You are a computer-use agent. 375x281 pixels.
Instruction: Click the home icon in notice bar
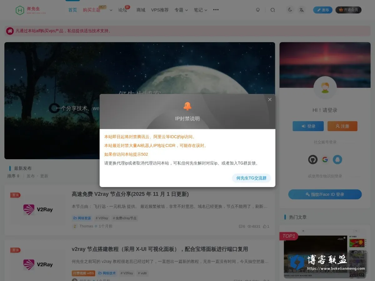(10, 31)
